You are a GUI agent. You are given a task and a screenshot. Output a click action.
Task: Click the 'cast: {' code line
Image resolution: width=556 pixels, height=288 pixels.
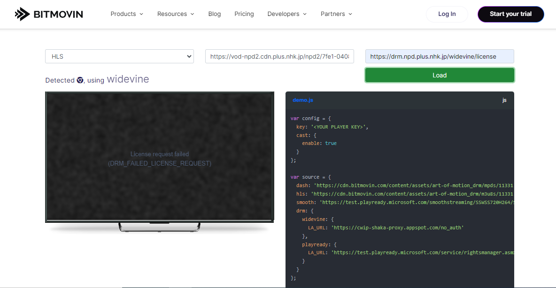[306, 135]
